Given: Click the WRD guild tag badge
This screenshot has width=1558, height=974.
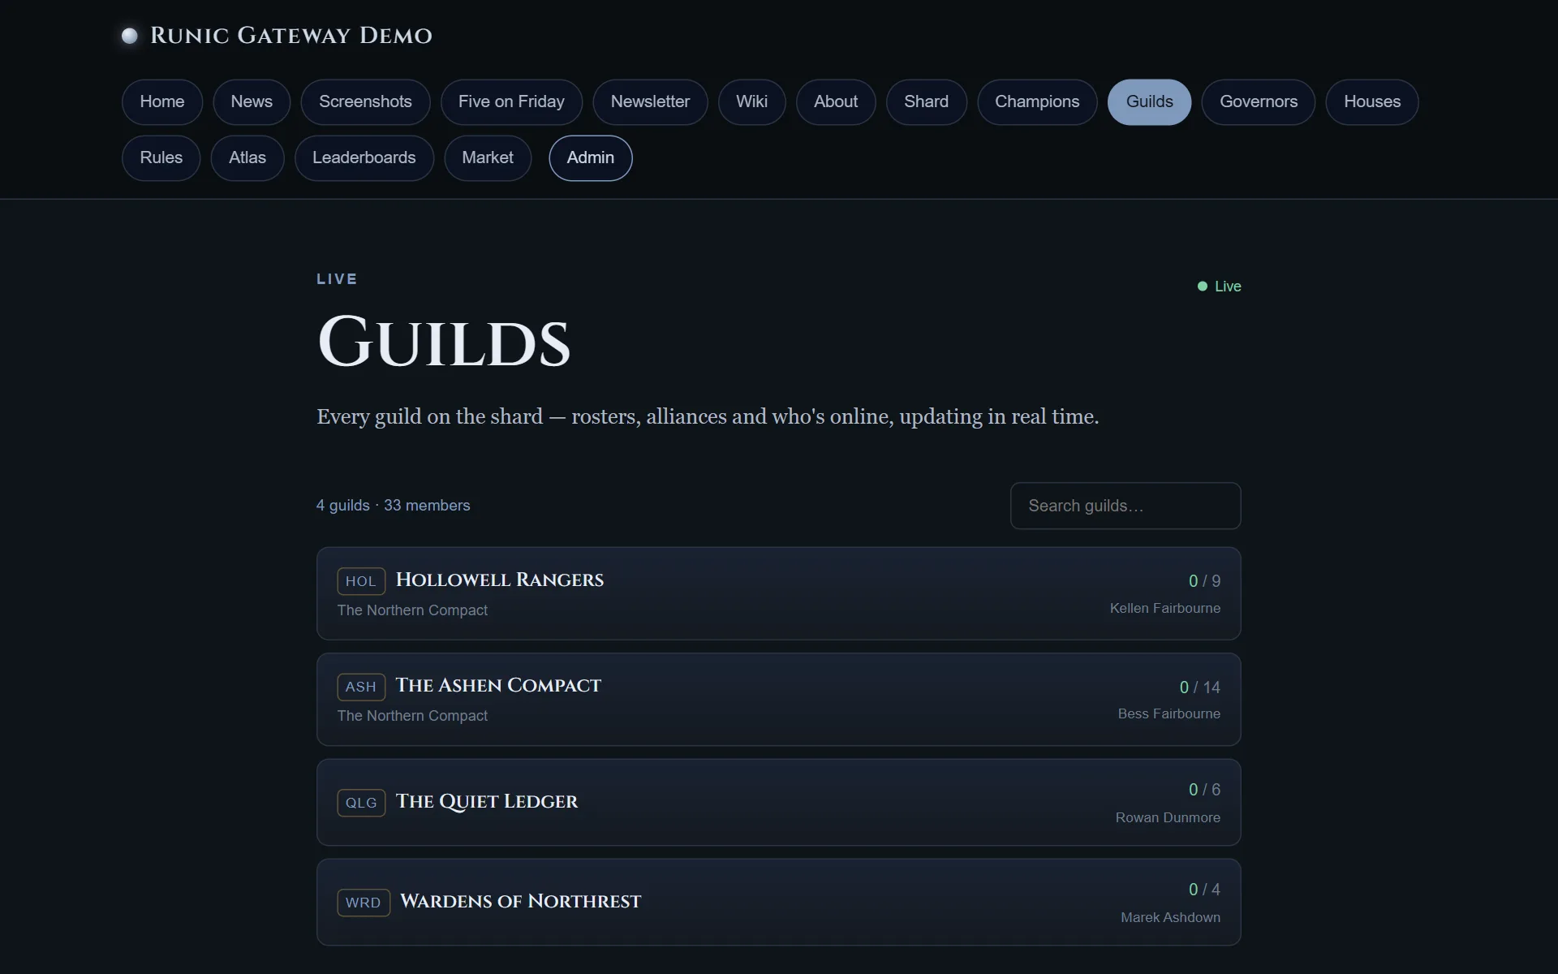Looking at the screenshot, I should (364, 903).
